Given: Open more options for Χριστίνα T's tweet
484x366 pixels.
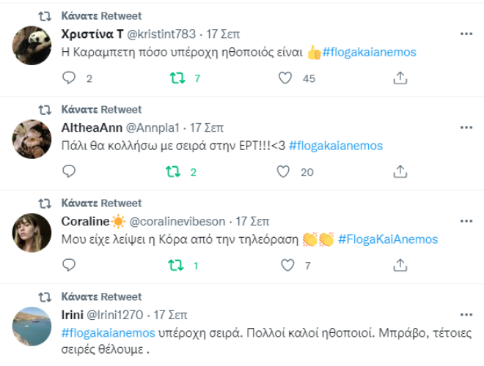Looking at the screenshot, I should pos(466,34).
